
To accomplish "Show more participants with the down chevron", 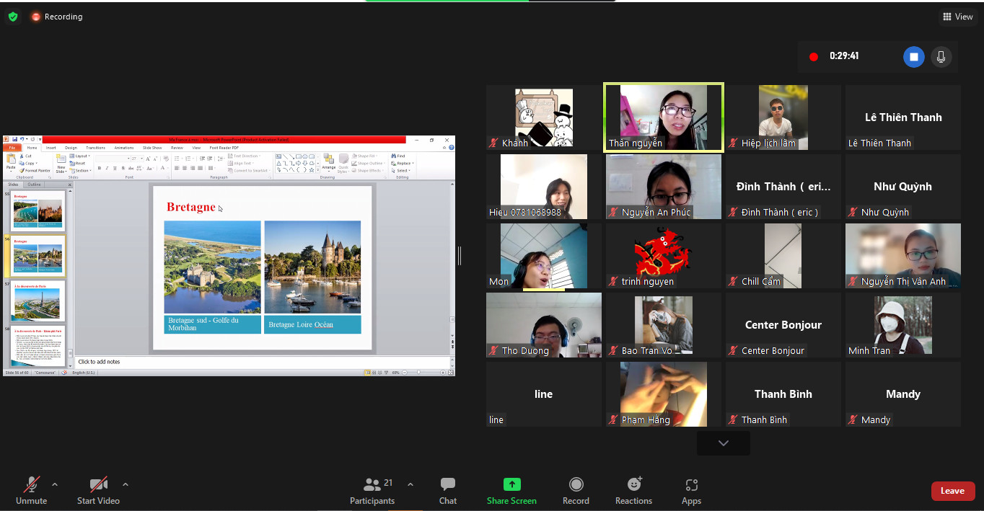I will pos(724,443).
